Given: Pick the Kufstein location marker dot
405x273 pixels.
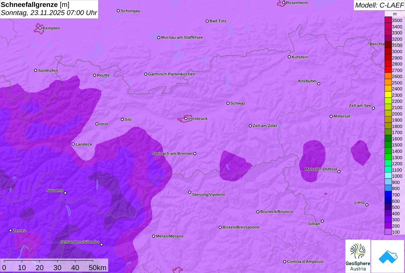Looking at the screenshot, I should pyautogui.click(x=289, y=57).
